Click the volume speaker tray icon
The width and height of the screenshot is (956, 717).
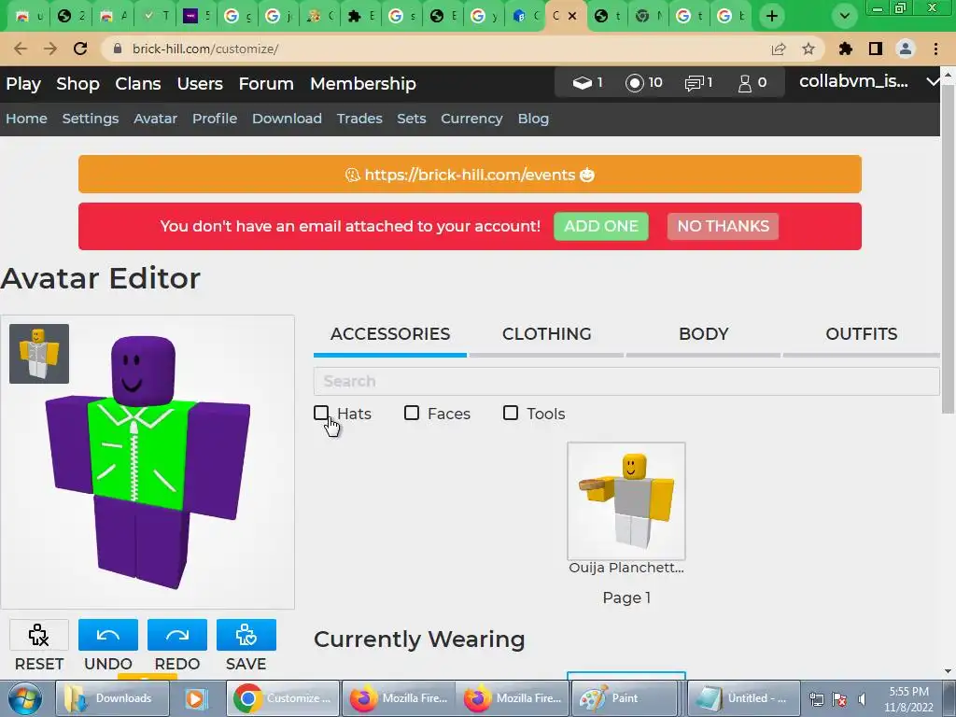pyautogui.click(x=862, y=698)
